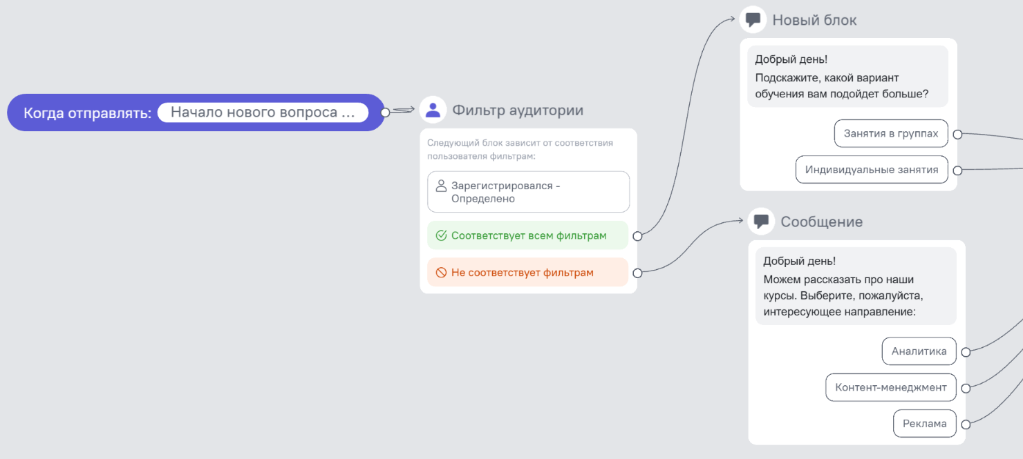This screenshot has height=459, width=1023.
Task: Click the Не соответствует фильтрам branch row
Action: 528,273
